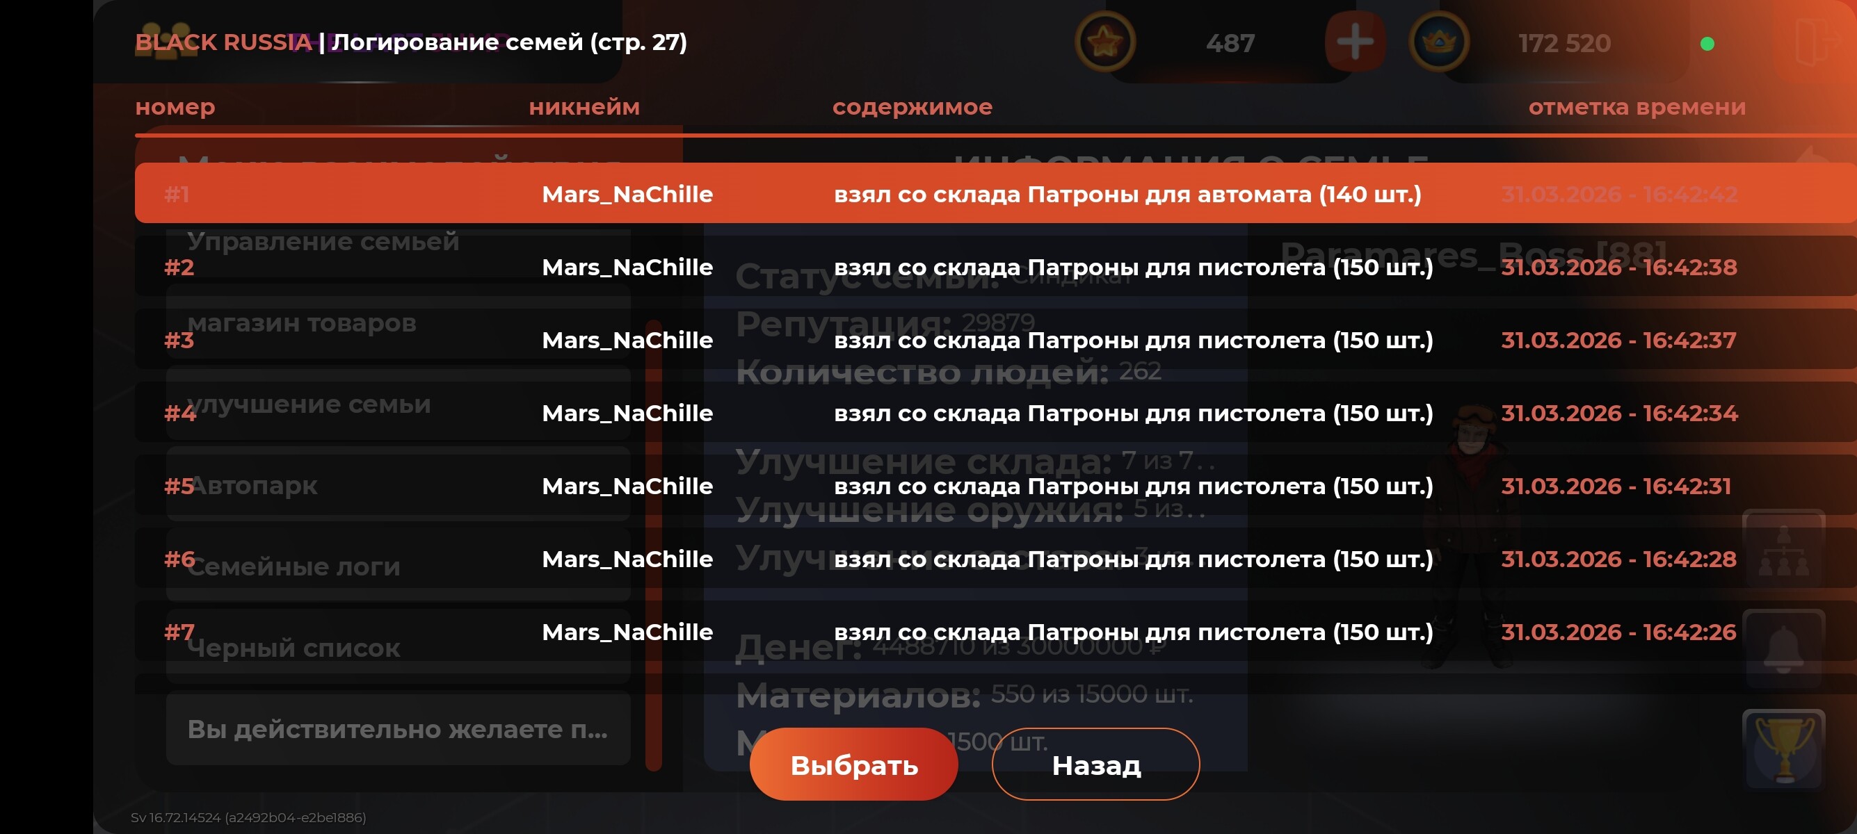The image size is (1857, 834).
Task: Select log row #2 at 16:42:38
Action: tap(995, 266)
